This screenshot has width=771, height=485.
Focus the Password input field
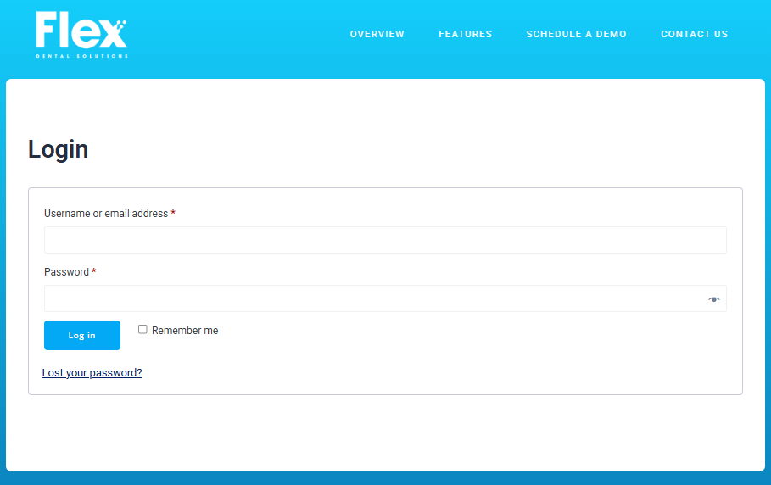385,298
